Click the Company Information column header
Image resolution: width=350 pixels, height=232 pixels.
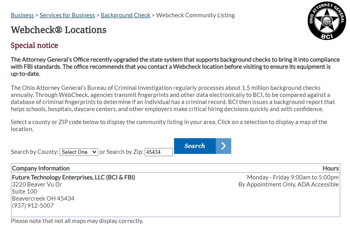[x=41, y=168]
